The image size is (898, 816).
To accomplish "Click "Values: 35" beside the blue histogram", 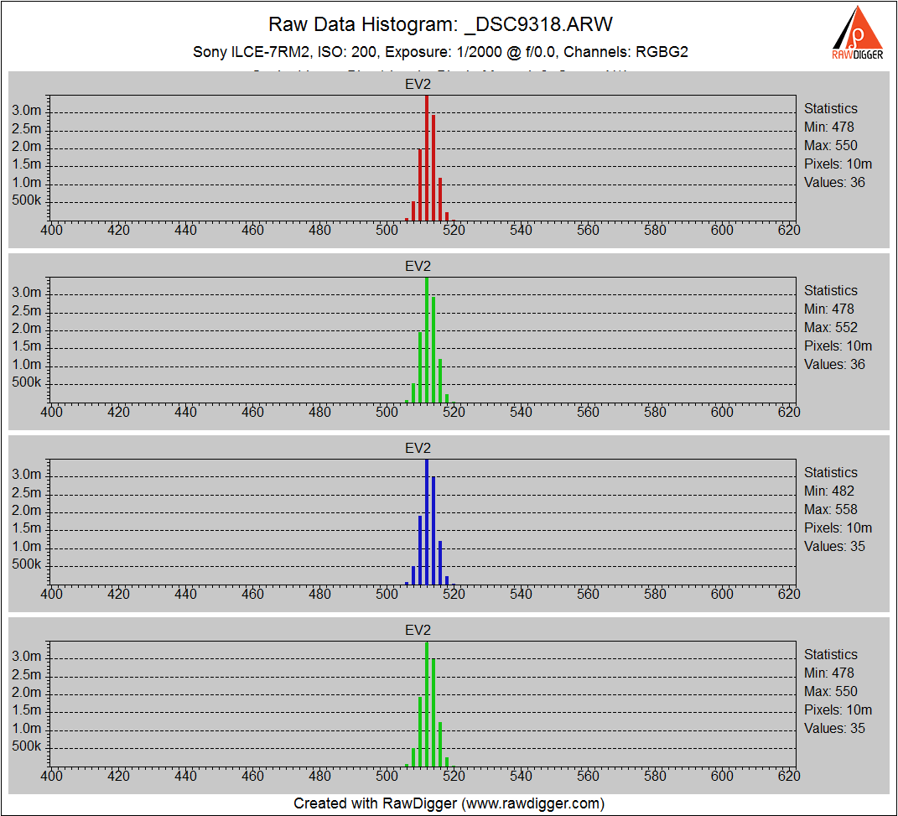I will click(x=834, y=547).
